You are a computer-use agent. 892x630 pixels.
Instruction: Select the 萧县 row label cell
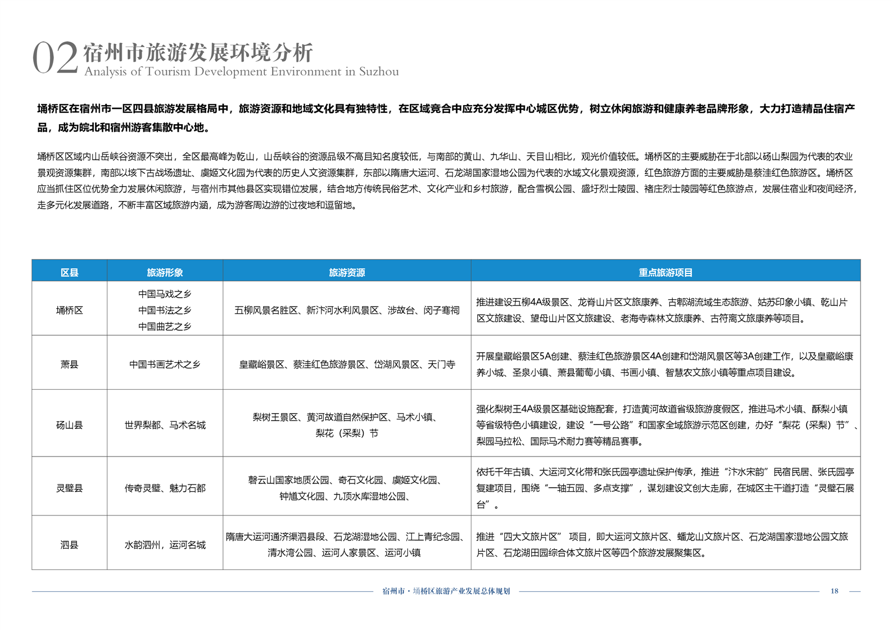(x=69, y=364)
